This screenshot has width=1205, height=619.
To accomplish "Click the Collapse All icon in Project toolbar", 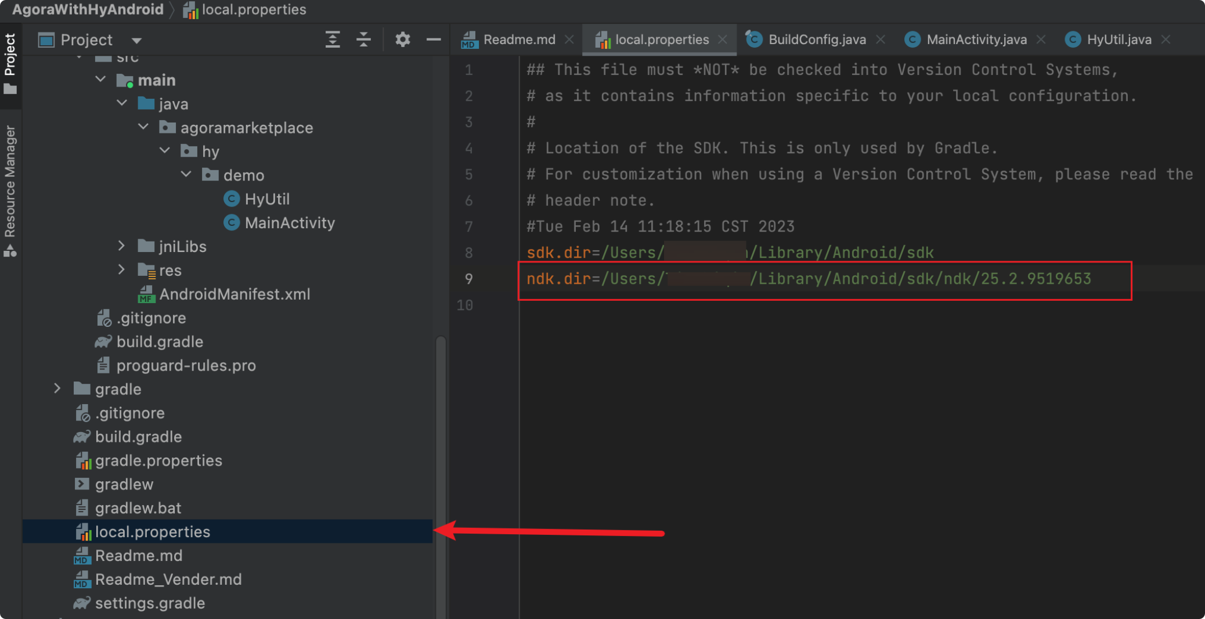I will (x=363, y=39).
